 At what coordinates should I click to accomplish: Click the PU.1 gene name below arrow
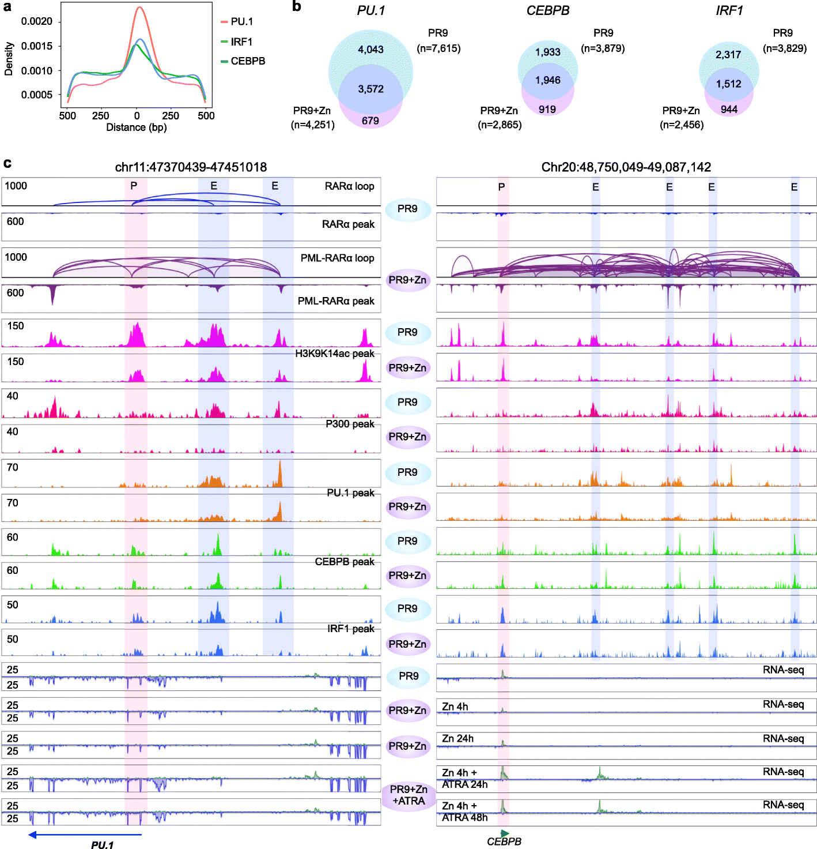[x=102, y=845]
